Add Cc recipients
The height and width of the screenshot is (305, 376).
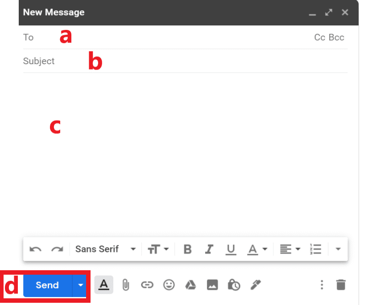(319, 37)
